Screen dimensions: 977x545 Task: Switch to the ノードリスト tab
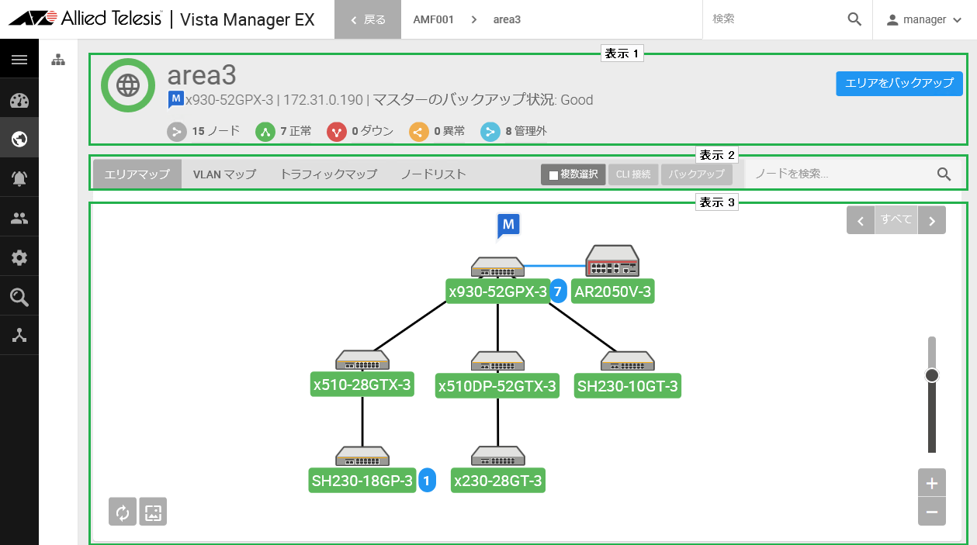433,174
